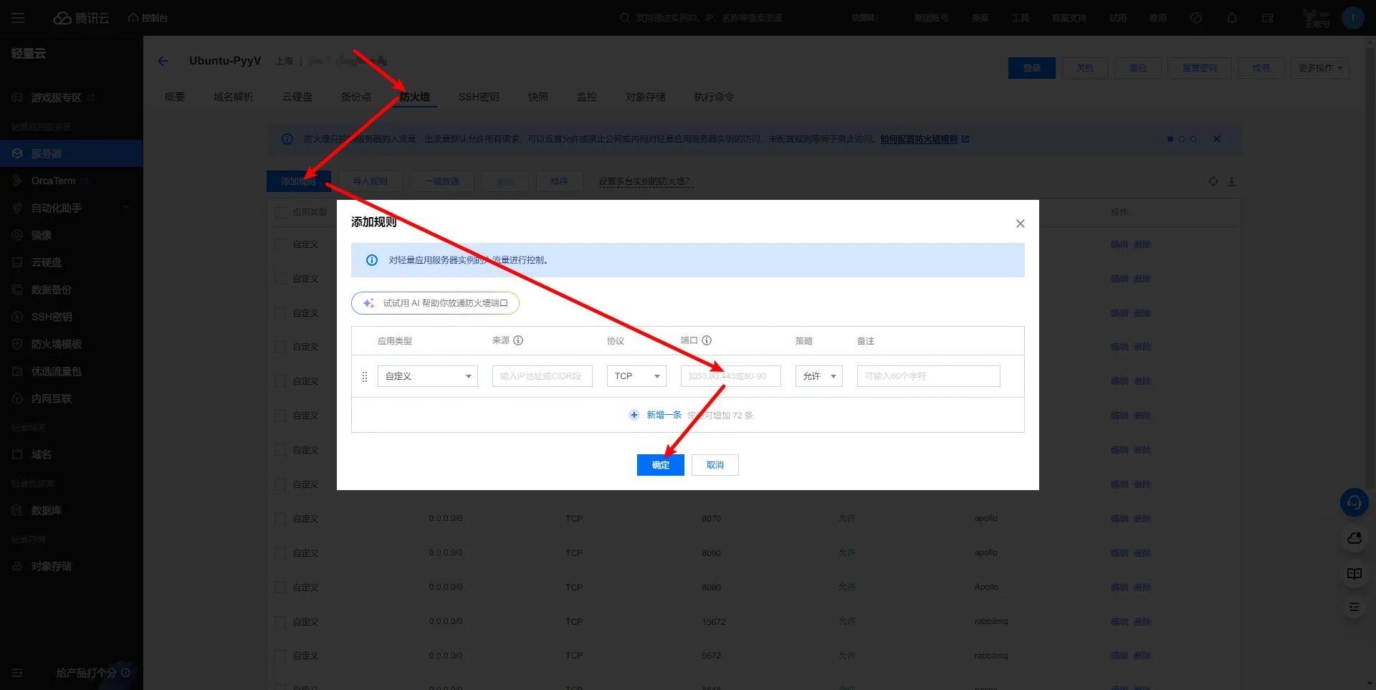The height and width of the screenshot is (690, 1376).
Task: Click the 备注 input field
Action: coord(929,376)
